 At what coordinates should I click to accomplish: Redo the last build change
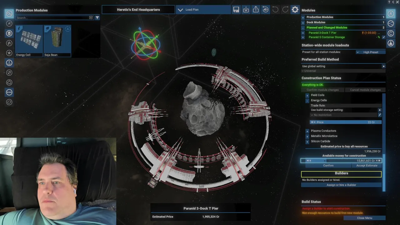pyautogui.click(x=285, y=10)
